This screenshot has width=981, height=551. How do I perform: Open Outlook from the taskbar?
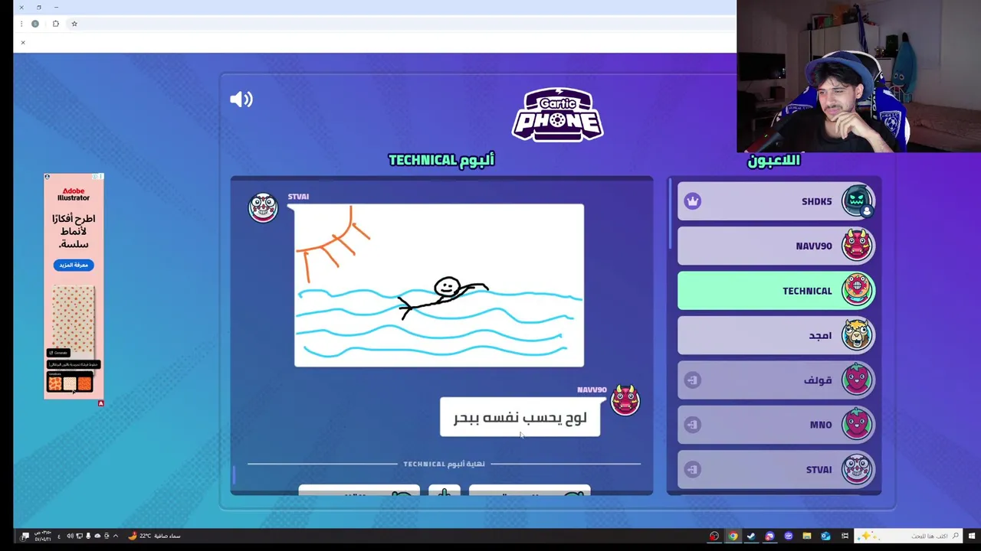825,536
